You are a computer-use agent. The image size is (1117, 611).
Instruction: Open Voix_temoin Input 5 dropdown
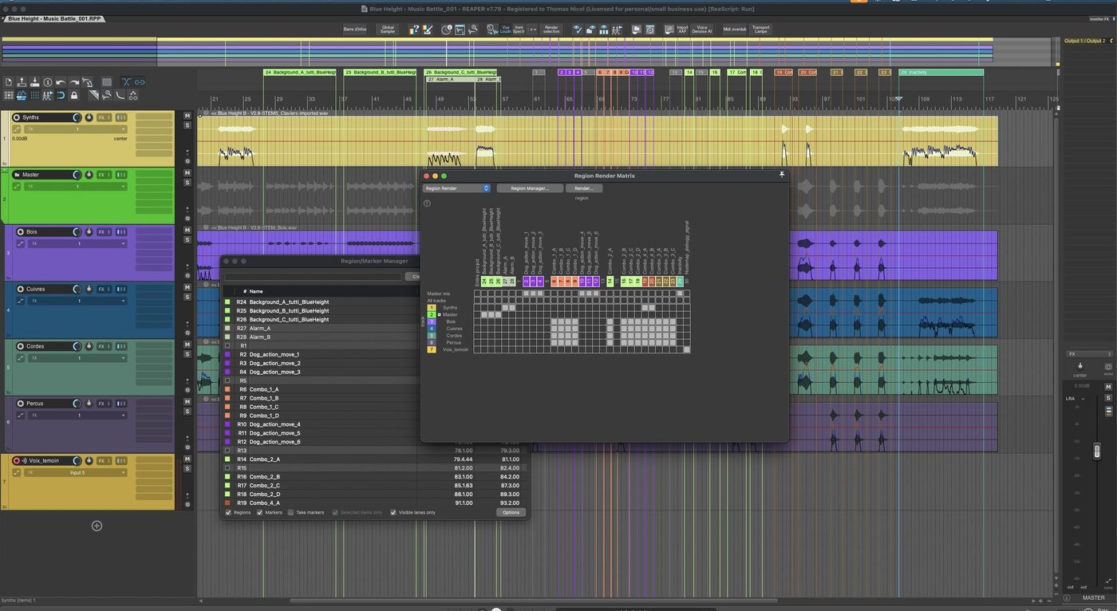pos(76,472)
